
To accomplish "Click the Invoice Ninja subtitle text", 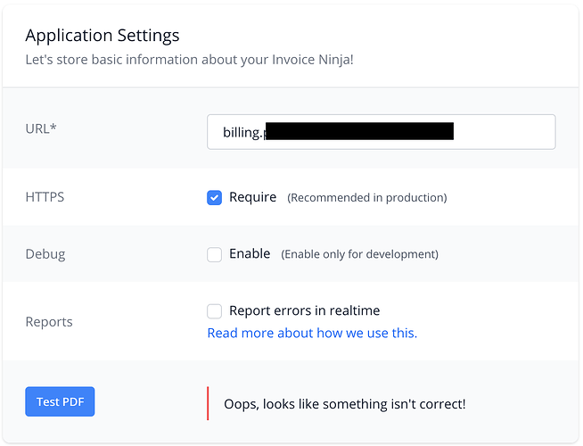I will [x=189, y=60].
